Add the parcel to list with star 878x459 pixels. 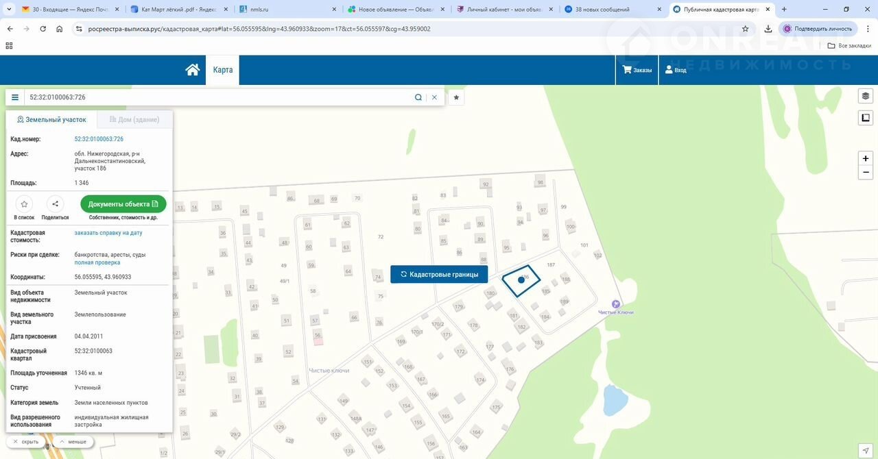click(x=24, y=204)
